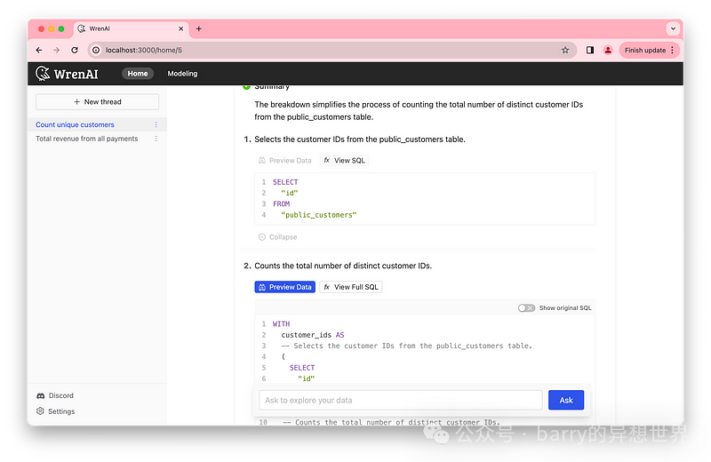Open the browser side panel icon
This screenshot has width=711, height=462.
pos(590,51)
